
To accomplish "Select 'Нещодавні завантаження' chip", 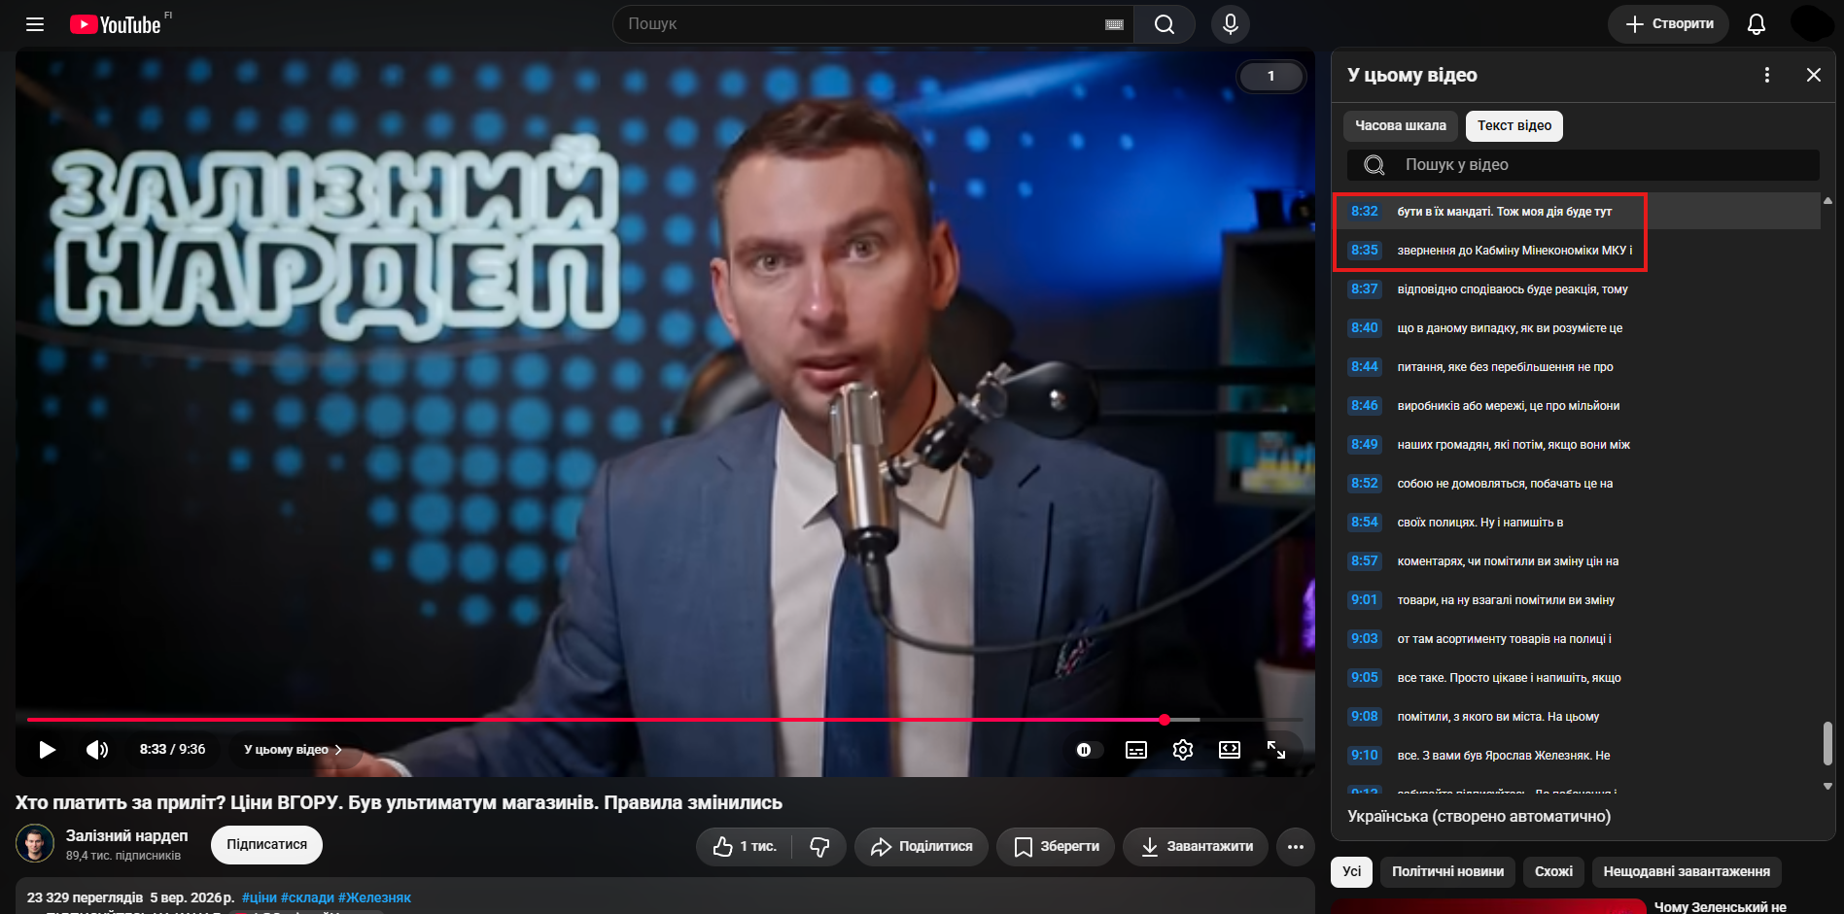I will [1687, 872].
